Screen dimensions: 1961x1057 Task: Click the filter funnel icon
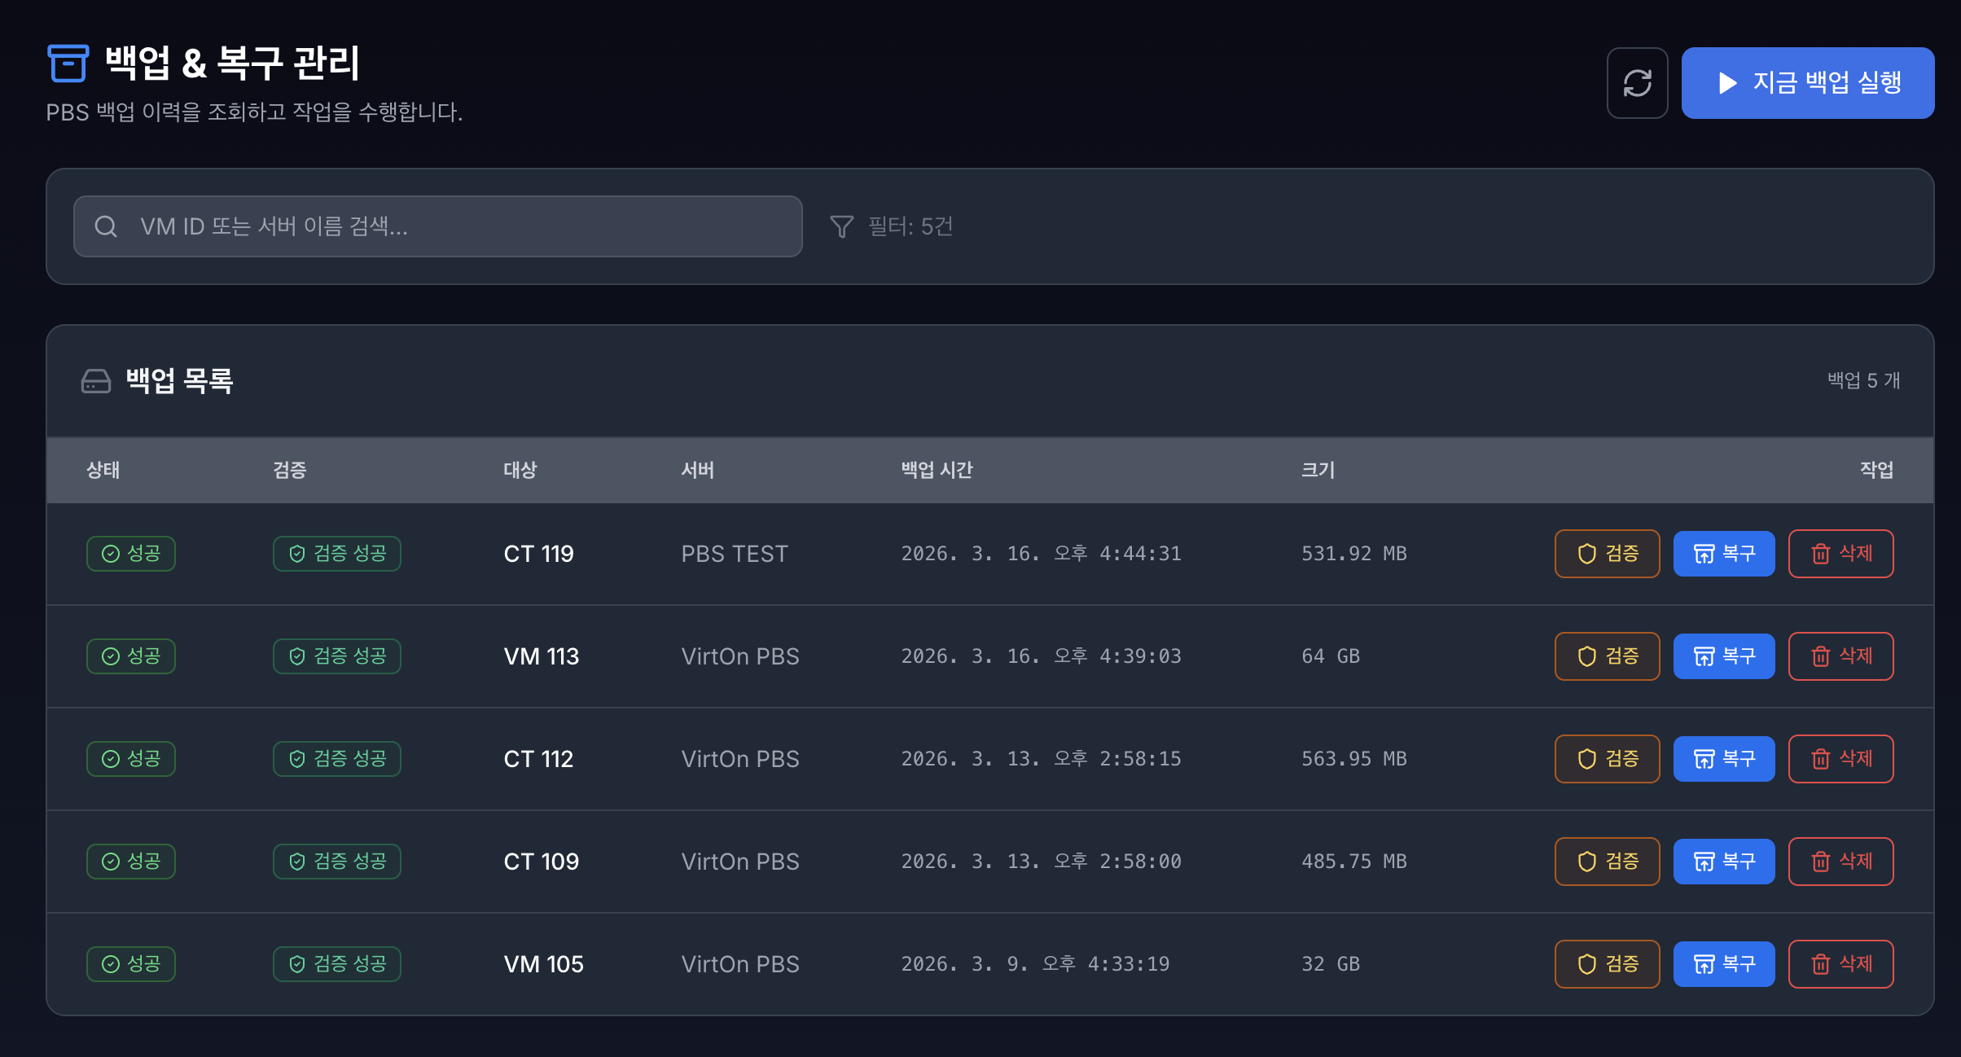click(841, 226)
